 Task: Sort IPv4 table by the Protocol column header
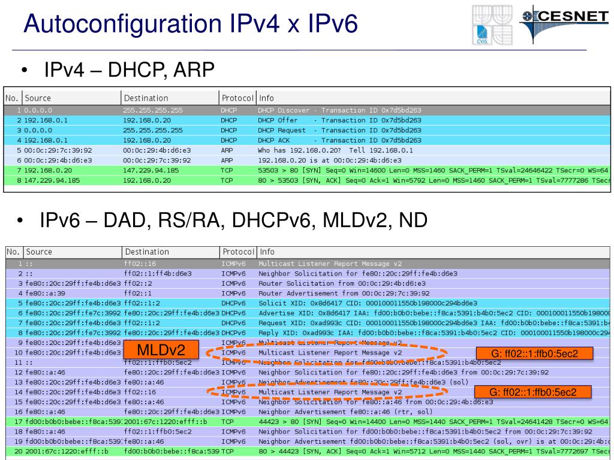pos(237,98)
